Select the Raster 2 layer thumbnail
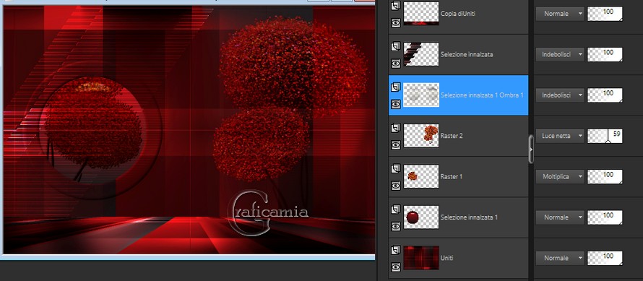643x281 pixels. [421, 136]
